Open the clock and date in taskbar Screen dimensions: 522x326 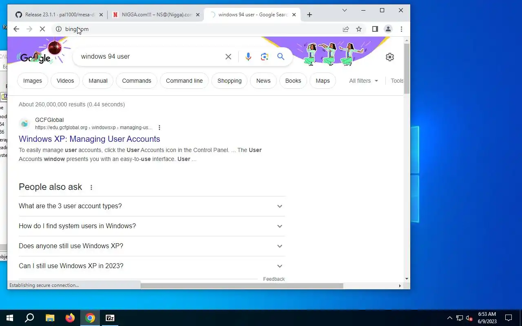click(x=487, y=318)
